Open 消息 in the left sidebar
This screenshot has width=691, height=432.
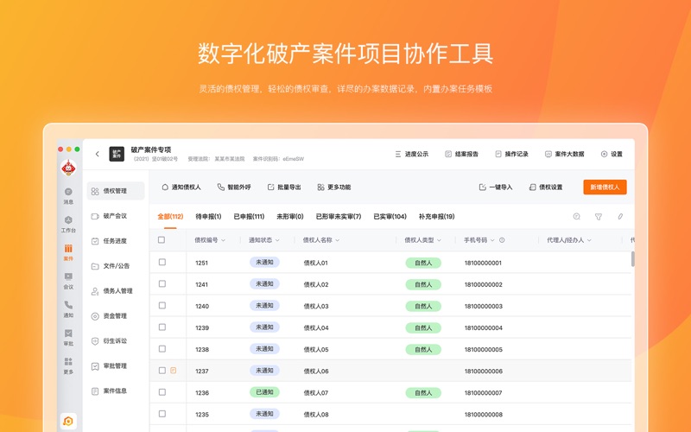(x=68, y=194)
